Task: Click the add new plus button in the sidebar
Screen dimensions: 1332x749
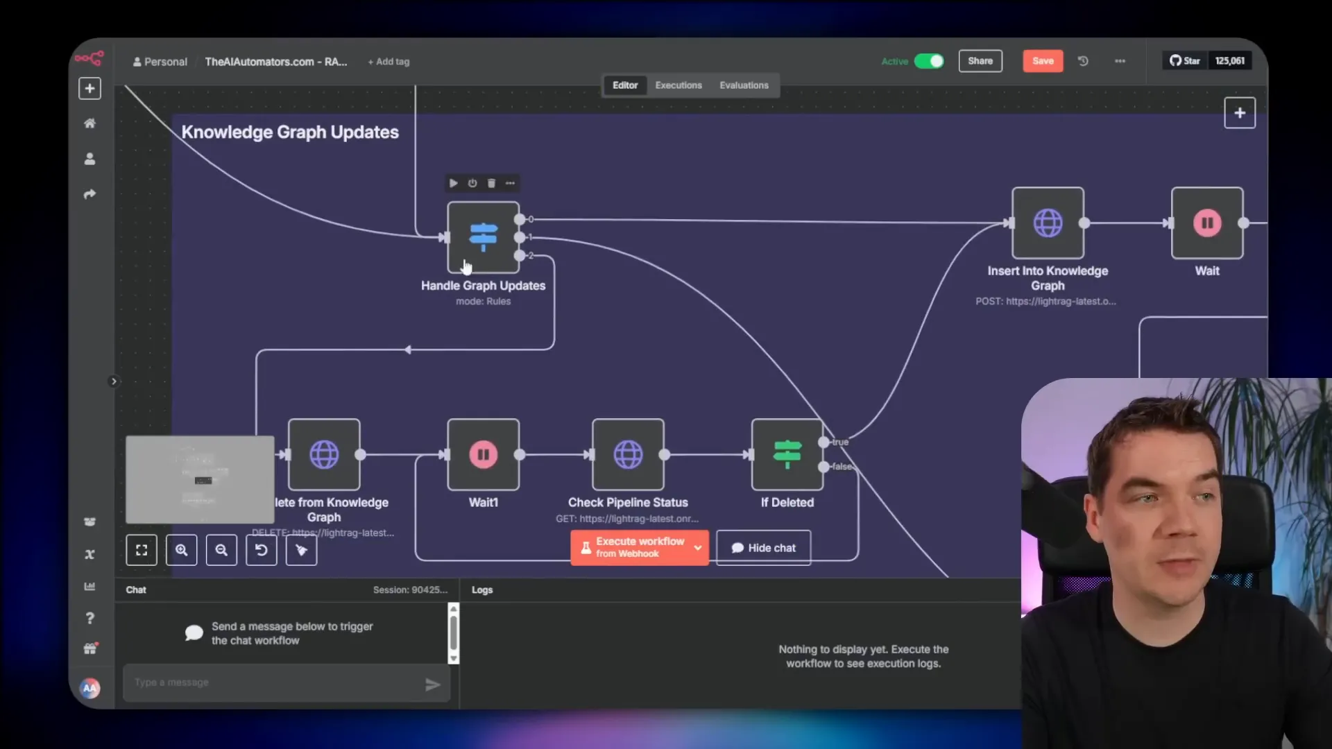Action: pyautogui.click(x=89, y=89)
